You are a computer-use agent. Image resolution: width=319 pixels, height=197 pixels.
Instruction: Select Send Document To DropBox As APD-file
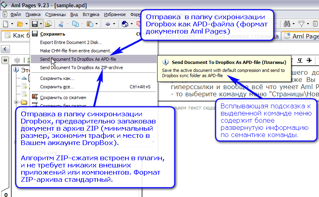pos(94,59)
